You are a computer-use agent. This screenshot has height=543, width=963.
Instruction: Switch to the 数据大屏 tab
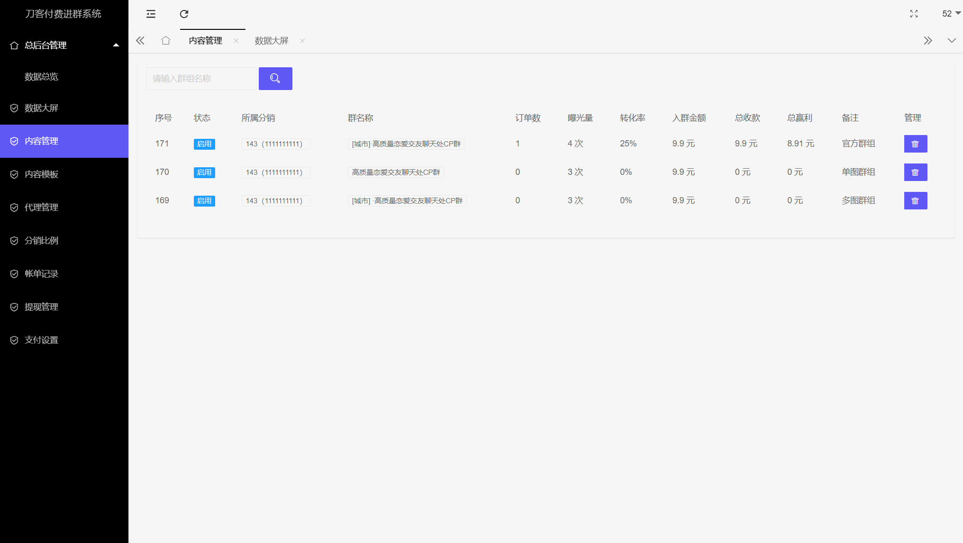(272, 41)
